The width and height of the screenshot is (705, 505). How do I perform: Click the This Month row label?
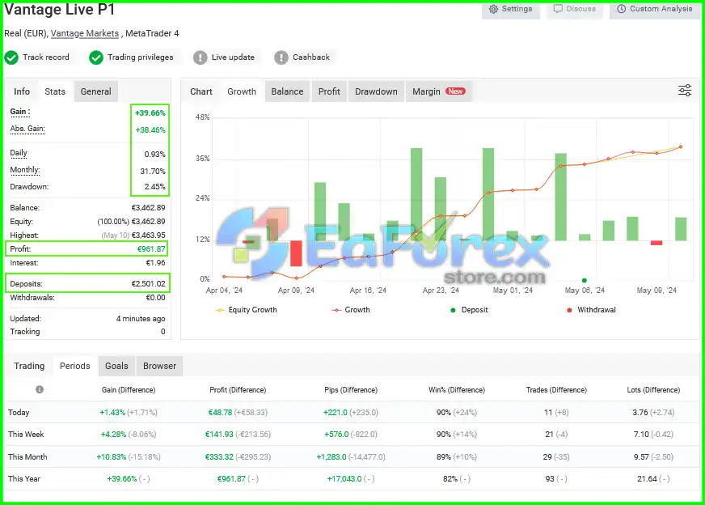pos(27,456)
